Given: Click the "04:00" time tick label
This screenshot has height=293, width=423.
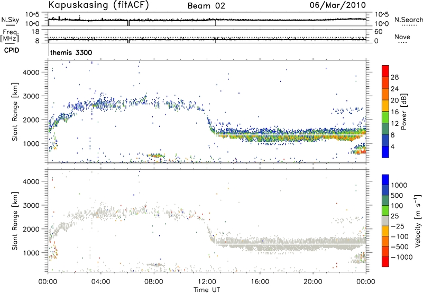Looking at the screenshot, I should 100,282.
